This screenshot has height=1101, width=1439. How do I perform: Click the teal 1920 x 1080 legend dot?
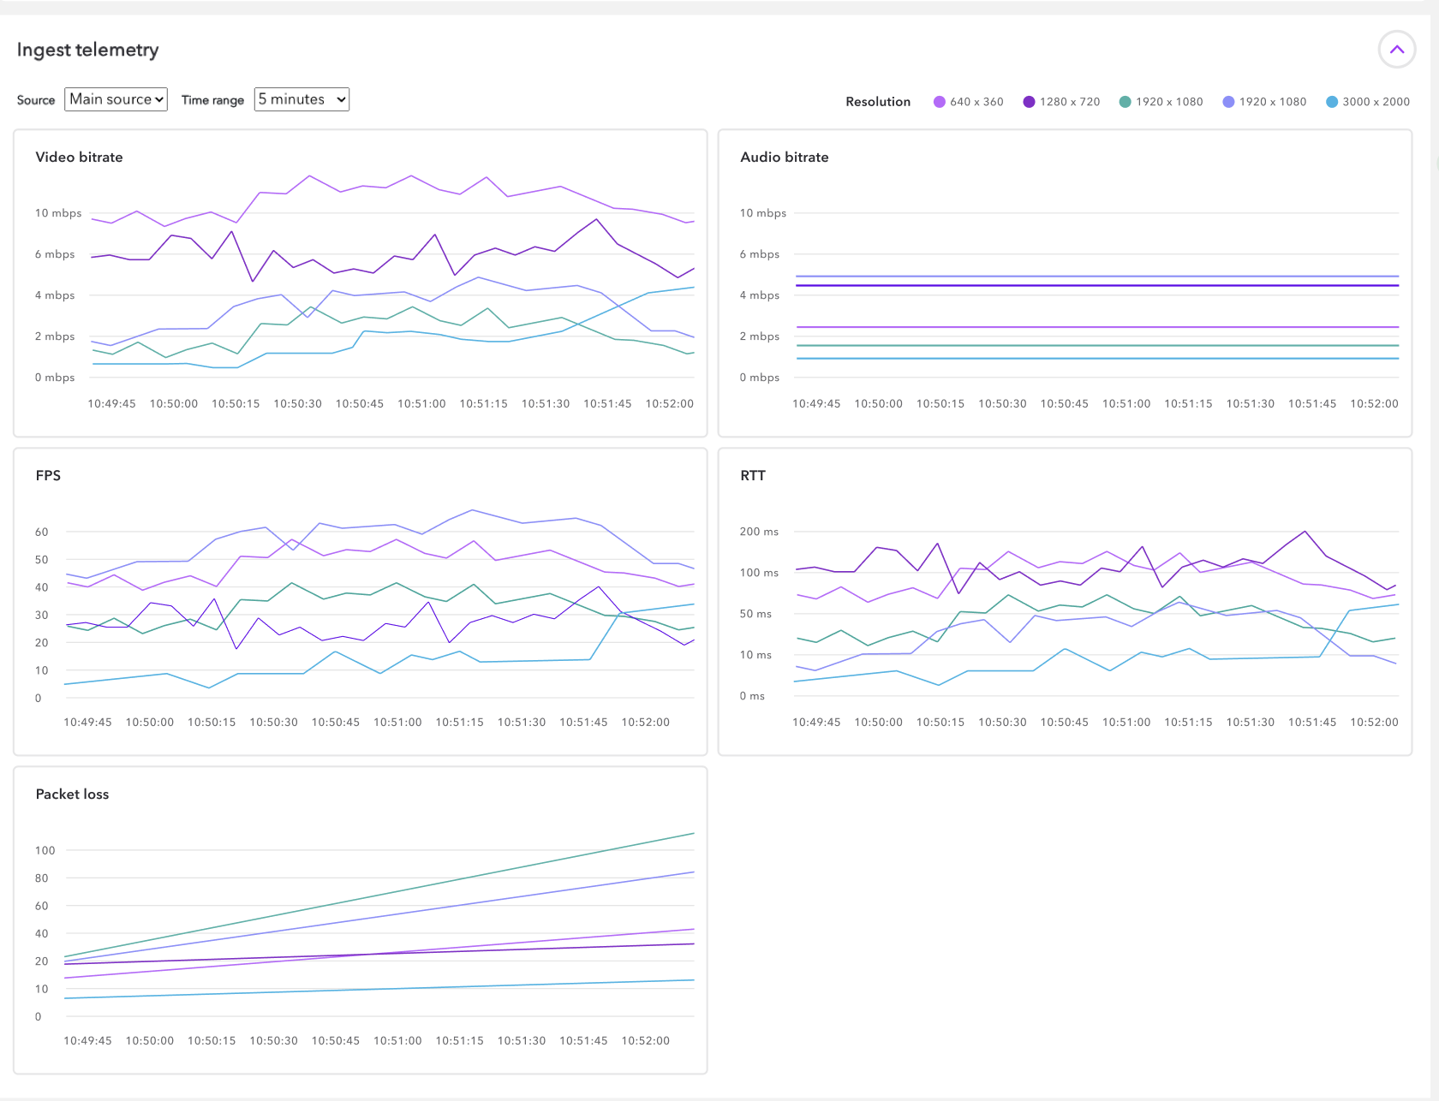click(x=1125, y=102)
